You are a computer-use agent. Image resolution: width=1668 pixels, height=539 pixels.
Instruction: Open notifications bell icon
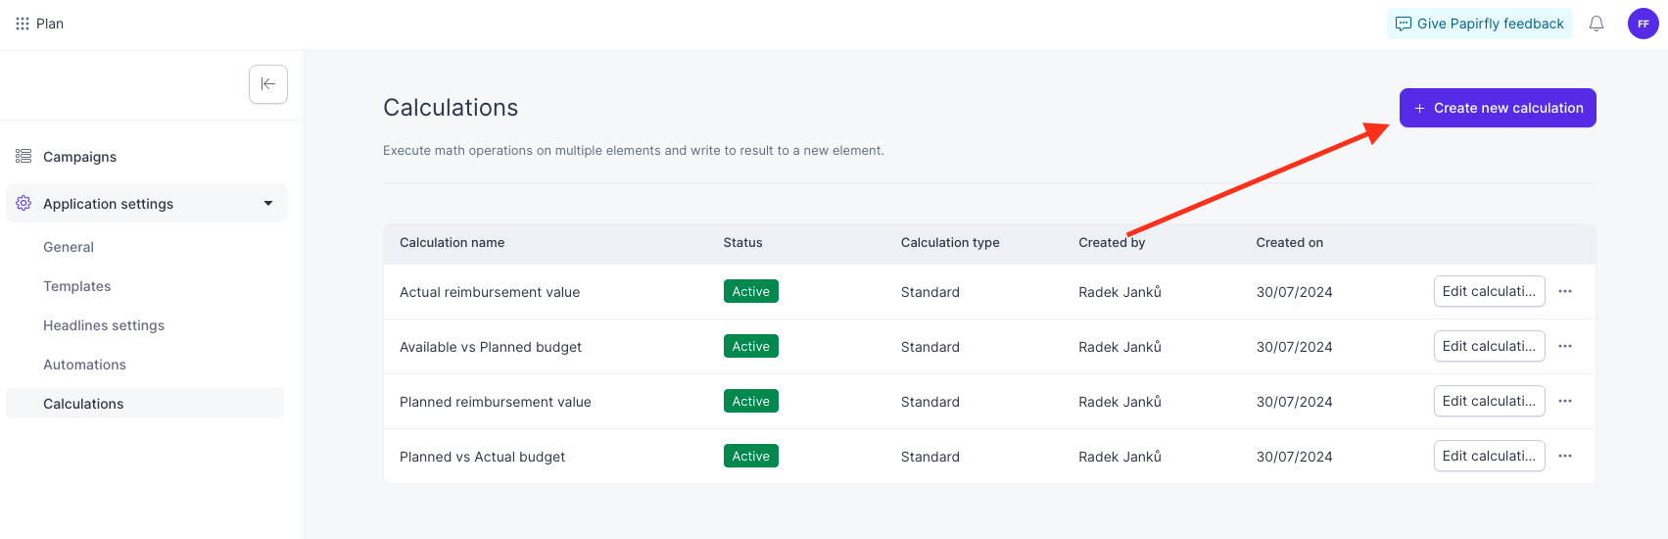coord(1597,24)
